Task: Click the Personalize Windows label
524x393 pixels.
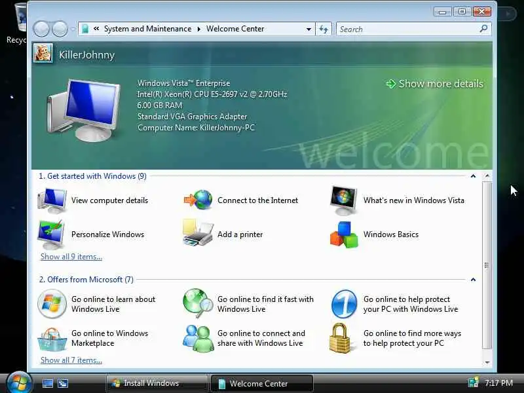Action: 107,234
